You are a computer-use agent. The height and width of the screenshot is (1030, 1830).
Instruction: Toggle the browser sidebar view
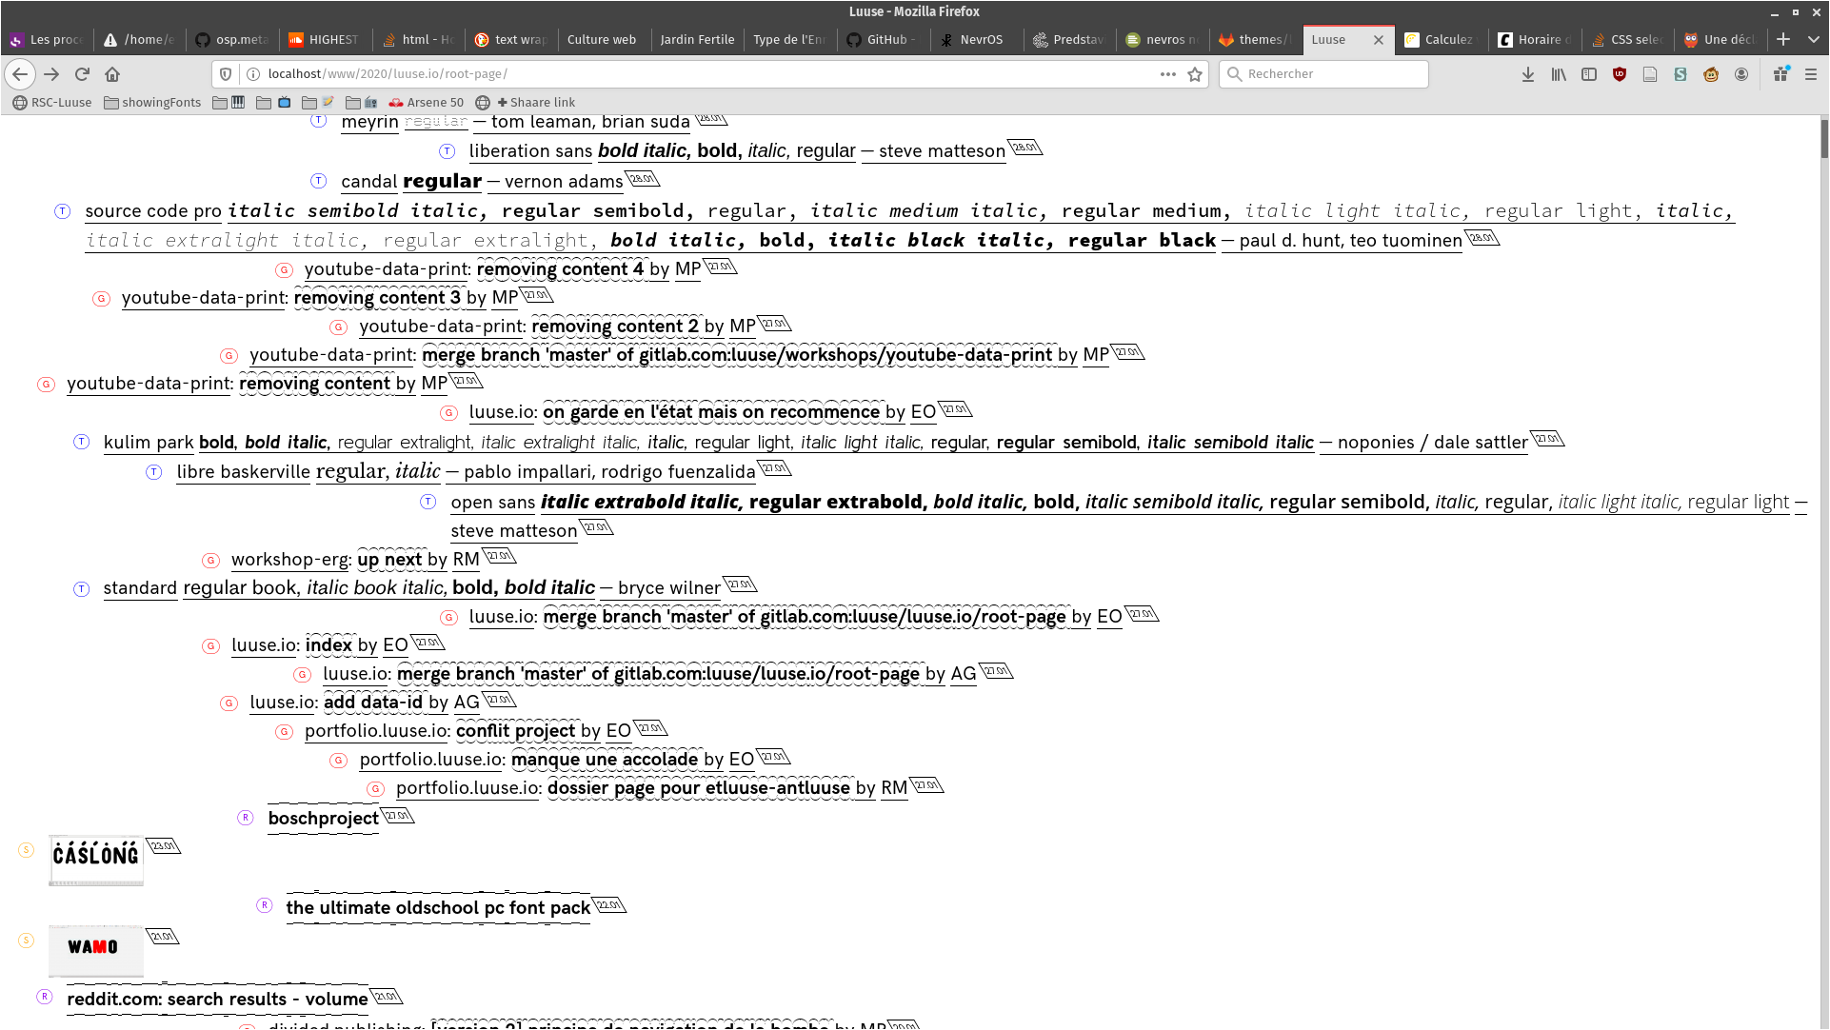[x=1589, y=74]
